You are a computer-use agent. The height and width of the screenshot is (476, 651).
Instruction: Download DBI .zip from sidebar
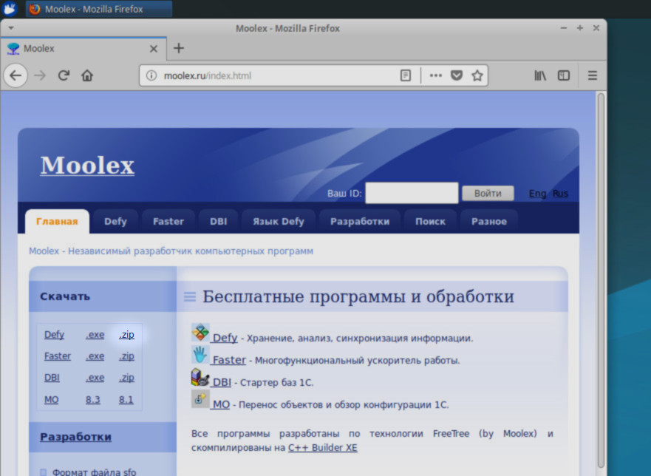126,378
